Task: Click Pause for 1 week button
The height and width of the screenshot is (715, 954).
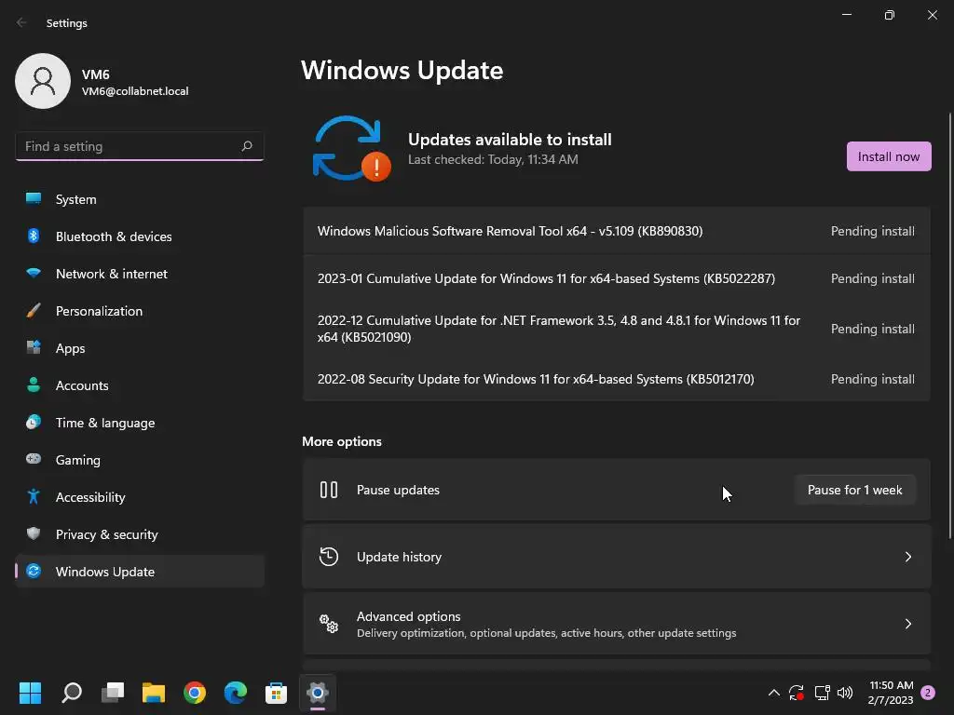Action: [x=855, y=490]
